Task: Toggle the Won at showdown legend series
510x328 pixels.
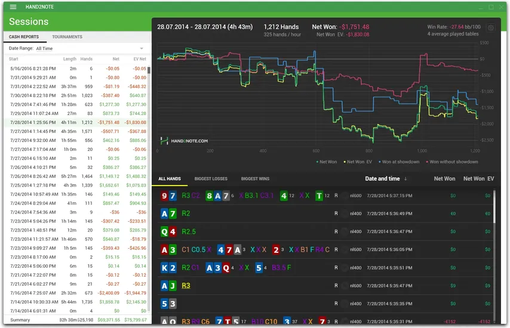Action: coord(400,162)
